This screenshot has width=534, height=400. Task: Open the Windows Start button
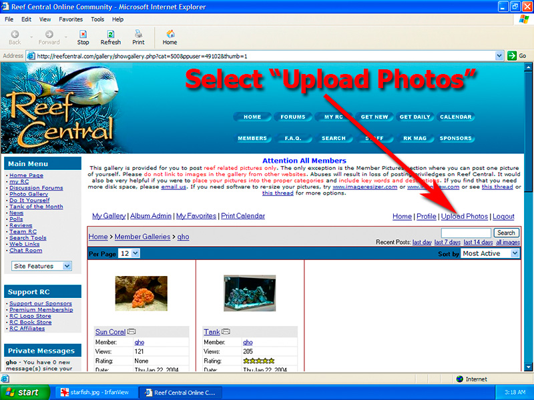point(25,392)
